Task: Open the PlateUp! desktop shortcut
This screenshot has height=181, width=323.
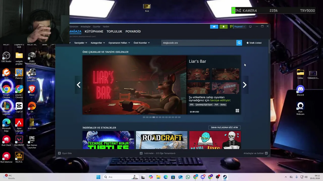Action: 19,74
